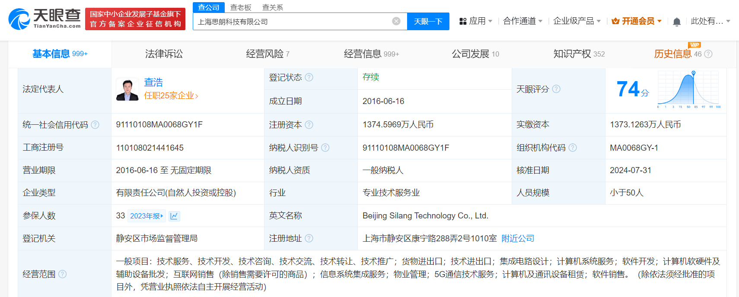Click the apps grid icon
The image size is (739, 297).
click(x=463, y=21)
